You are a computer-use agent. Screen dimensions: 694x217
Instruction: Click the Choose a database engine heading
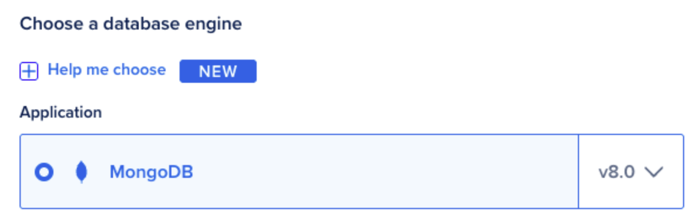[x=131, y=24]
